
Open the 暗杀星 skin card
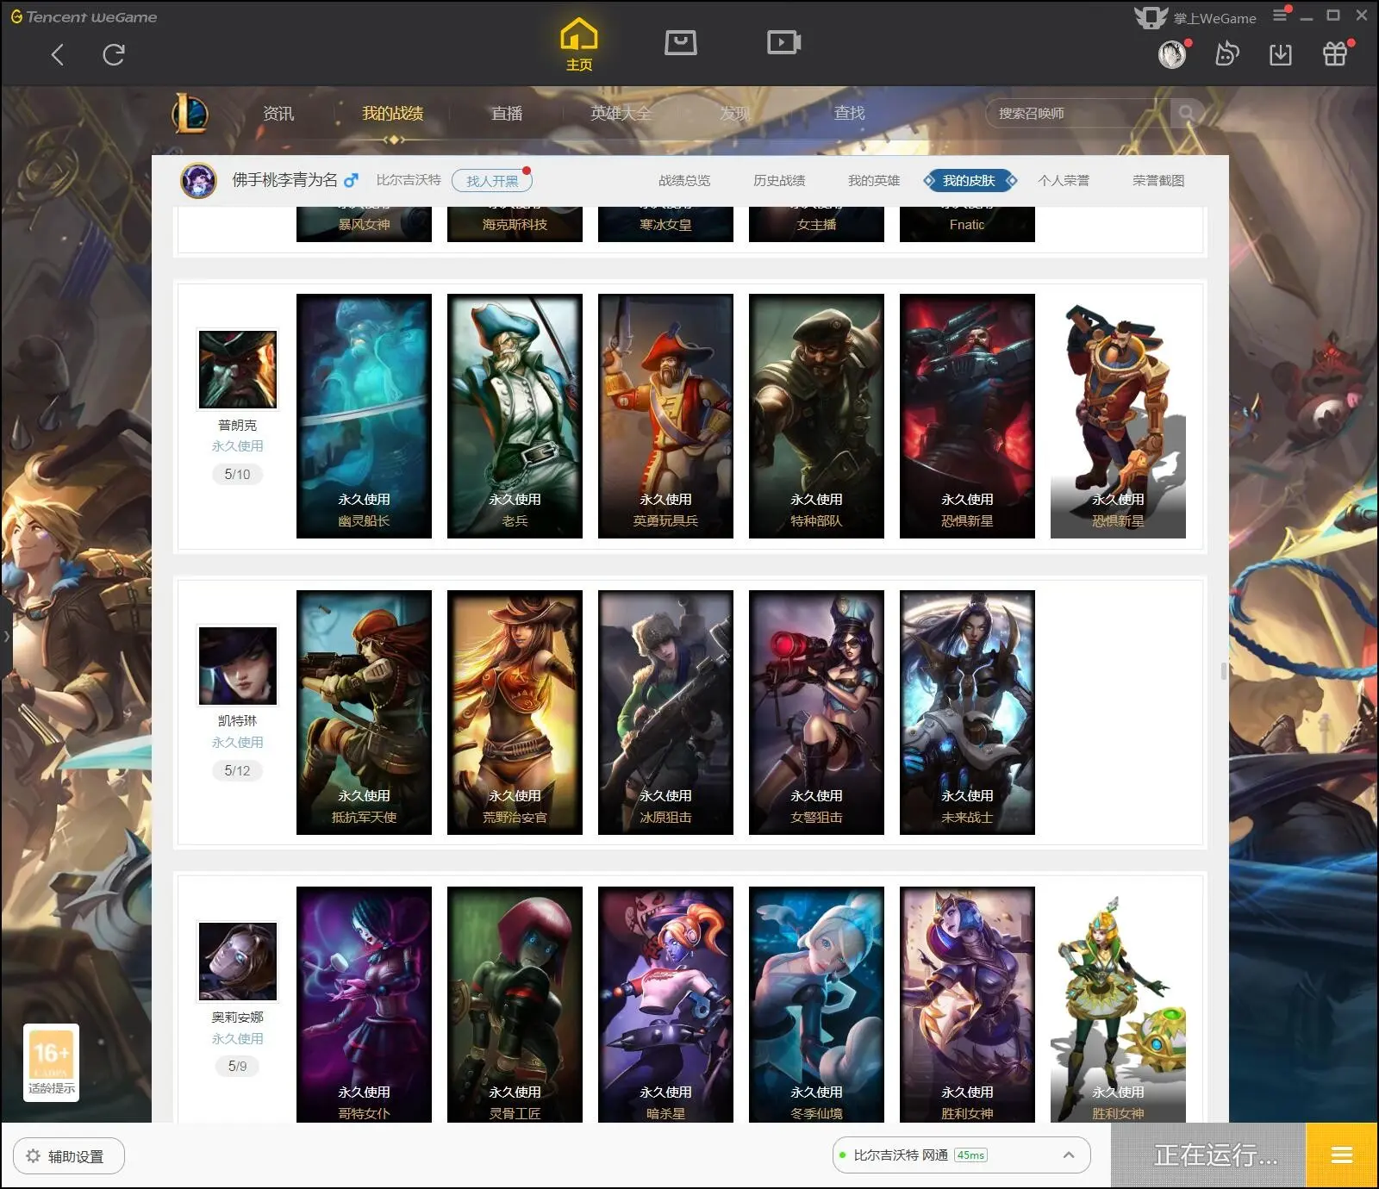click(665, 1005)
